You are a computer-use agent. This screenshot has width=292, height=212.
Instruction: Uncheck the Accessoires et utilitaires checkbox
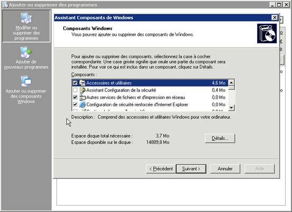(x=75, y=83)
